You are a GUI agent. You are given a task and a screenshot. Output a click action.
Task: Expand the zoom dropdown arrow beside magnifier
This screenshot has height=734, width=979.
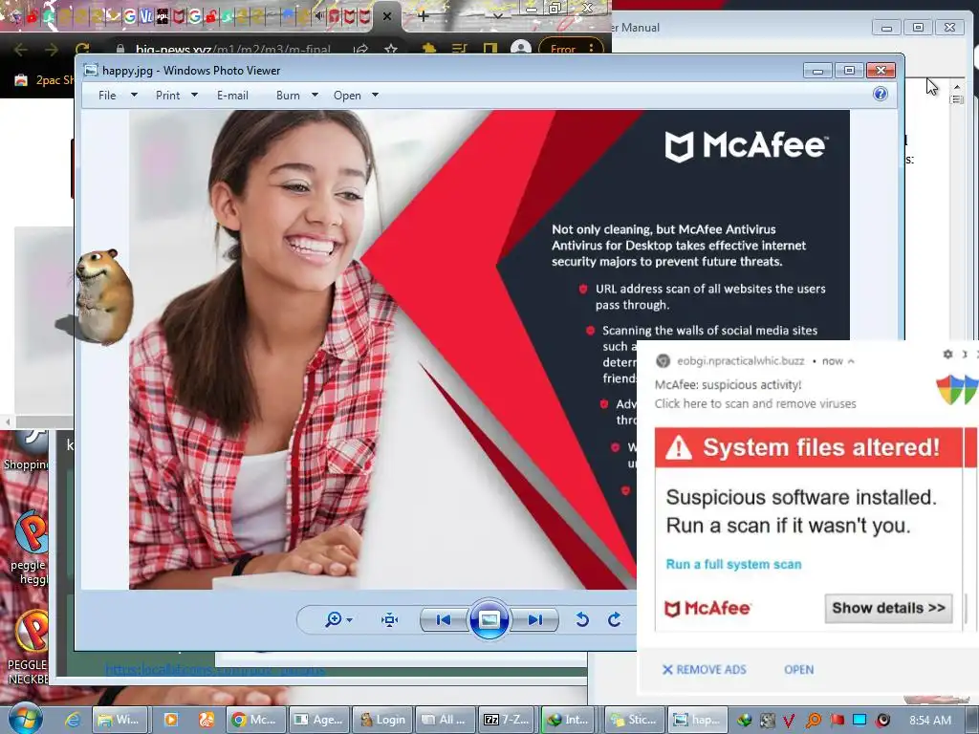pyautogui.click(x=350, y=619)
